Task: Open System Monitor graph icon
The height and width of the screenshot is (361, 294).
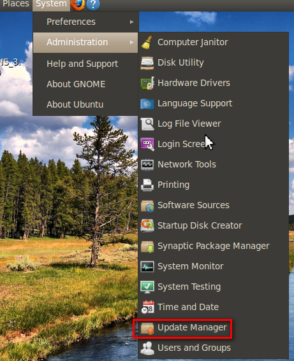Action: point(147,266)
